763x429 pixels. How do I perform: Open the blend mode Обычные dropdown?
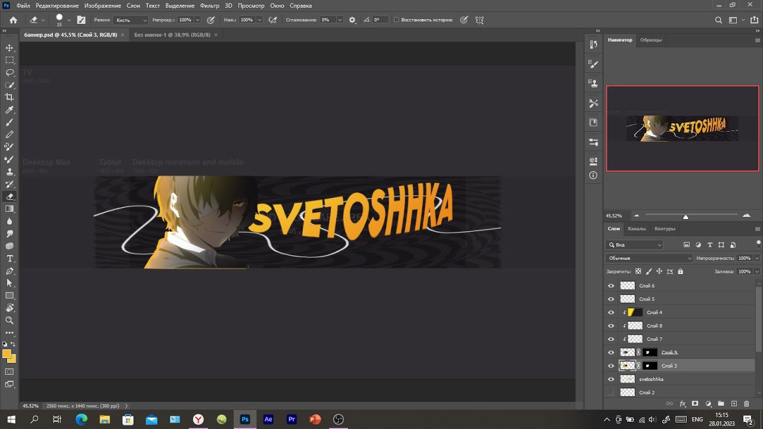click(649, 258)
